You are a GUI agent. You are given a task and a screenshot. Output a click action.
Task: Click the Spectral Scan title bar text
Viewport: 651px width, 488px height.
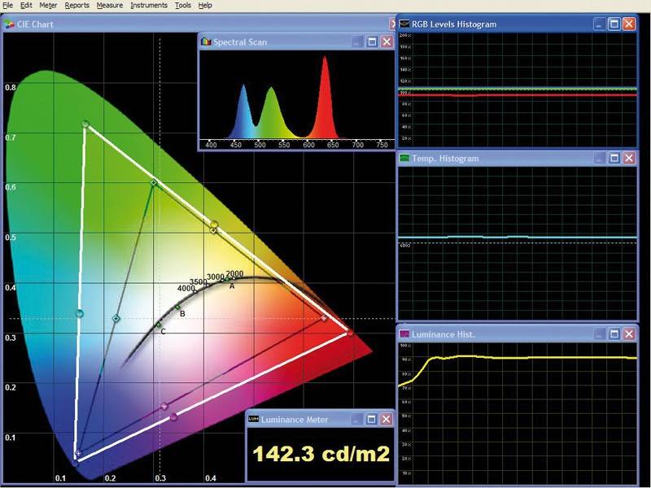(x=240, y=41)
